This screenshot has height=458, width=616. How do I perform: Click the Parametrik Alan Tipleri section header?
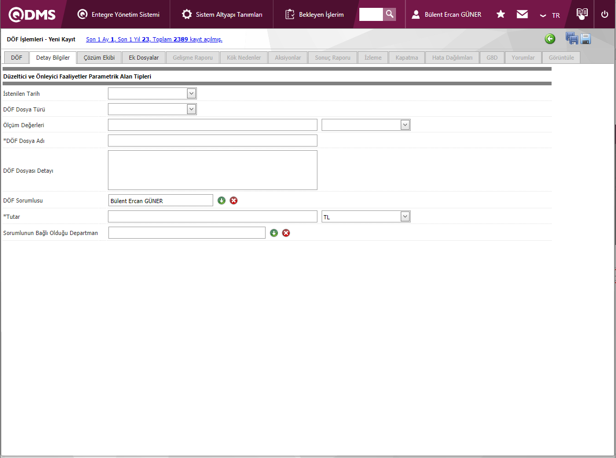77,76
